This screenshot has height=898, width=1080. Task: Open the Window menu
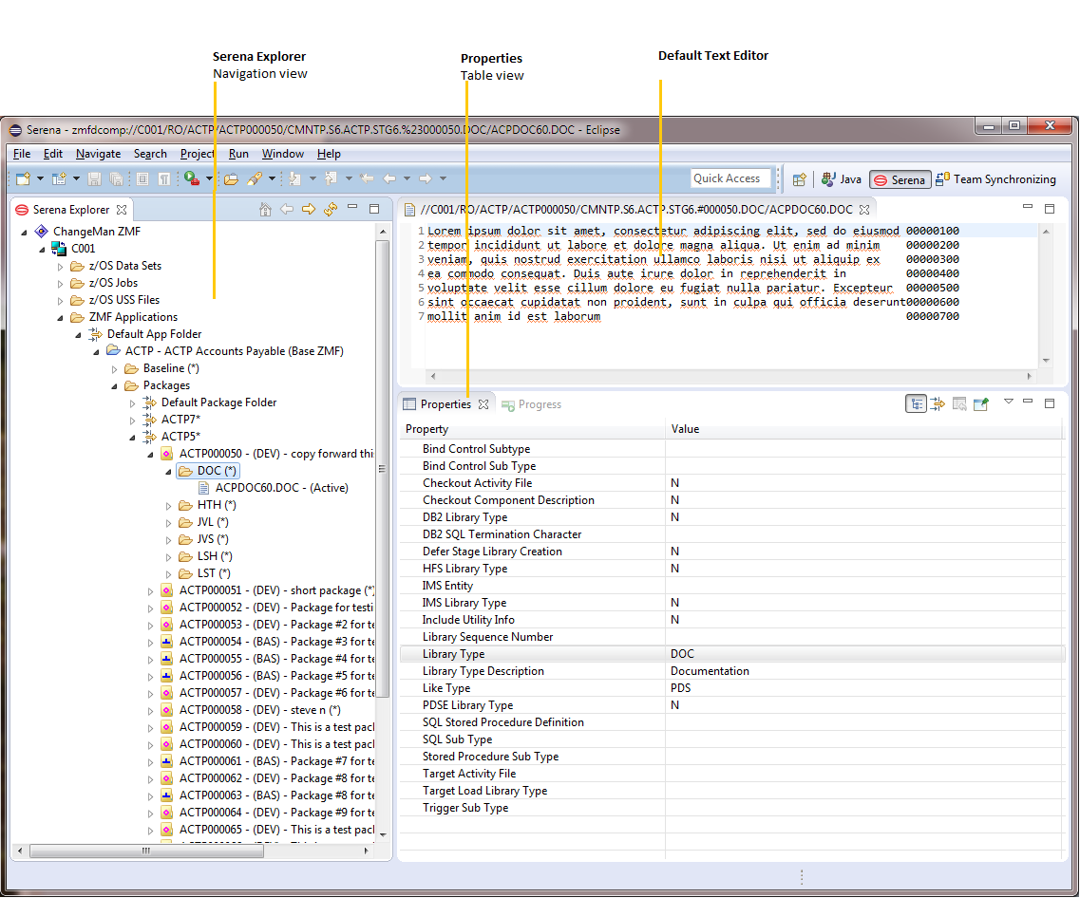(x=282, y=154)
